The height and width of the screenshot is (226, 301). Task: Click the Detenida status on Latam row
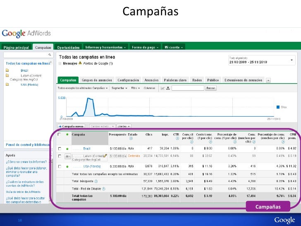134,156
